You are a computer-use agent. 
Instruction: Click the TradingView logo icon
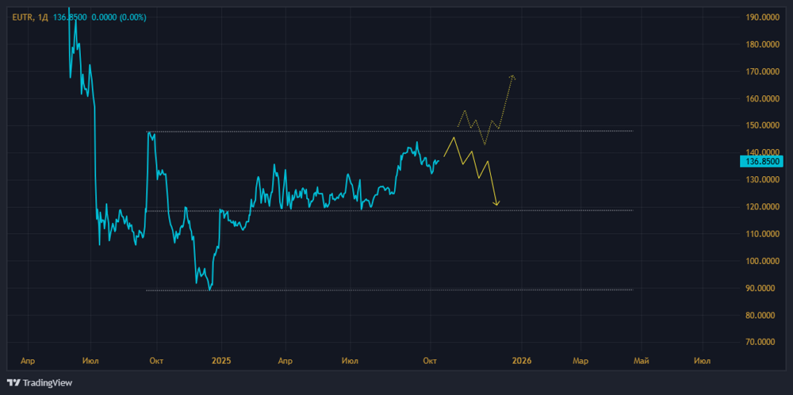pos(14,382)
